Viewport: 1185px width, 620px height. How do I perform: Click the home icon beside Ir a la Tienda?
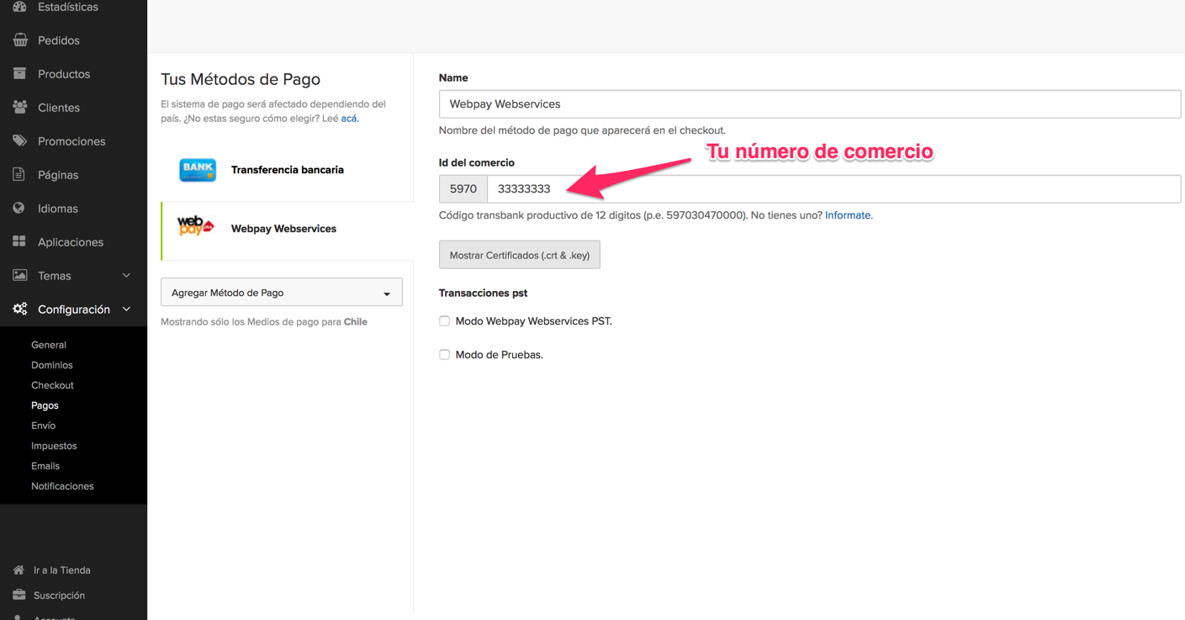click(19, 570)
